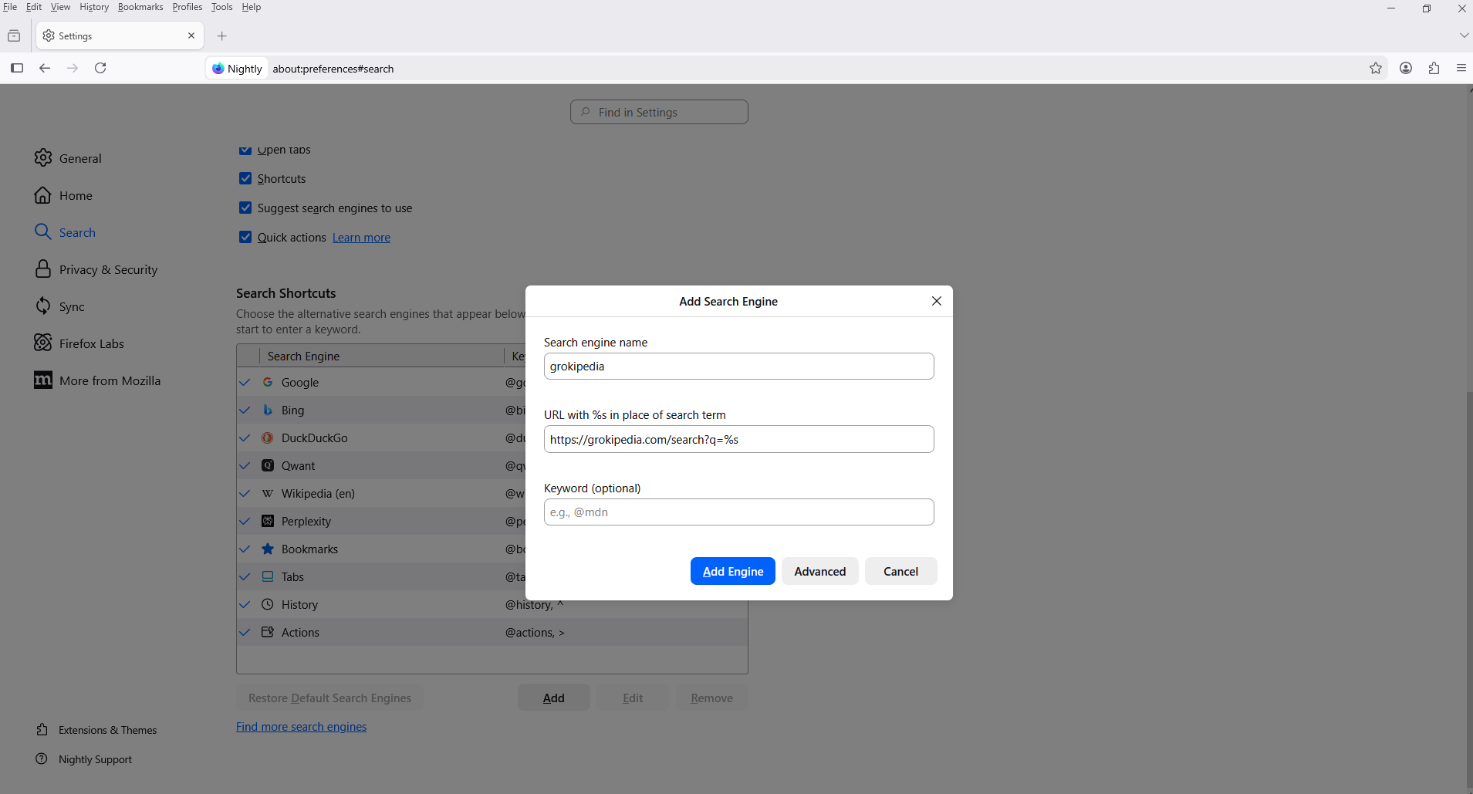Open new tab with plus icon
Image resolution: width=1473 pixels, height=794 pixels.
click(x=222, y=36)
